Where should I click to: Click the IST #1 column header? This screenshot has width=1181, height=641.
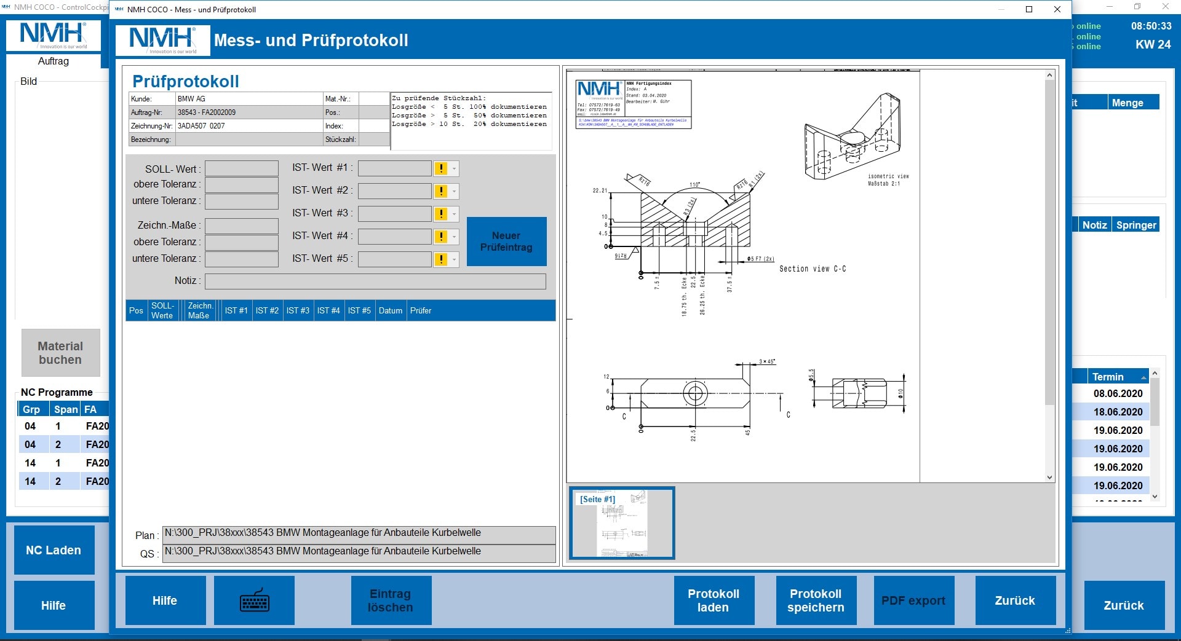click(x=236, y=310)
